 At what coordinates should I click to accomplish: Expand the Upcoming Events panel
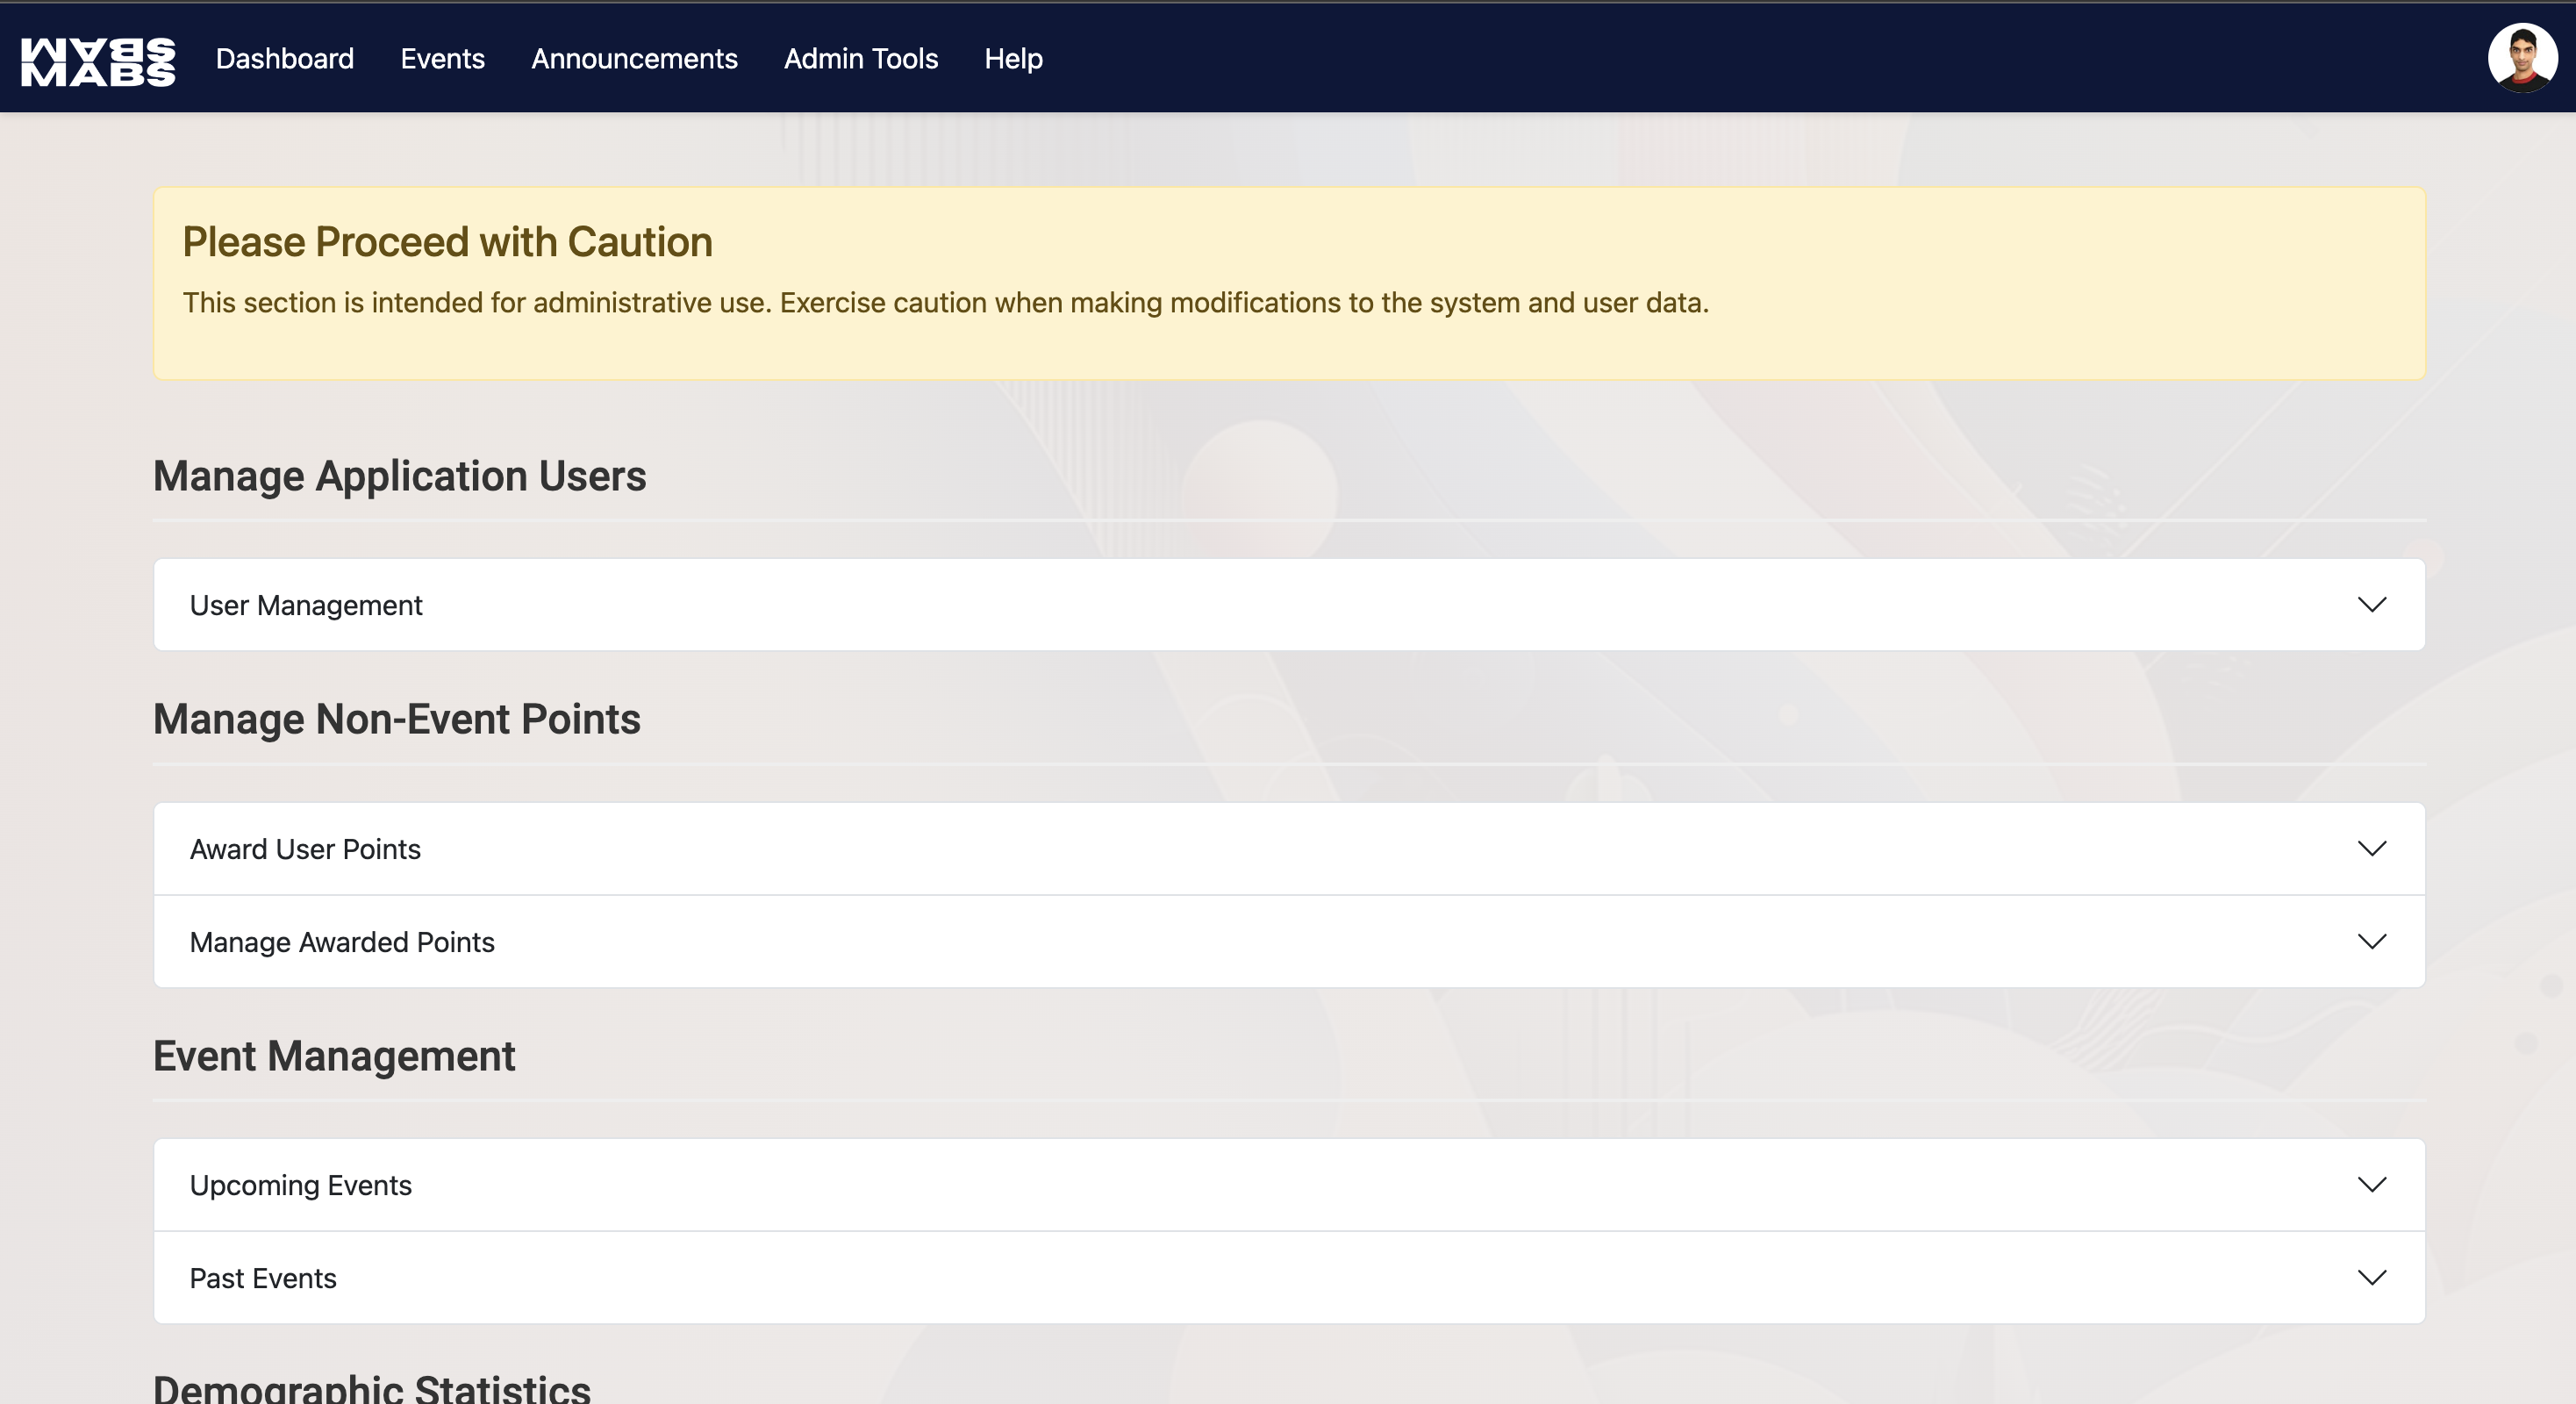coord(300,1185)
